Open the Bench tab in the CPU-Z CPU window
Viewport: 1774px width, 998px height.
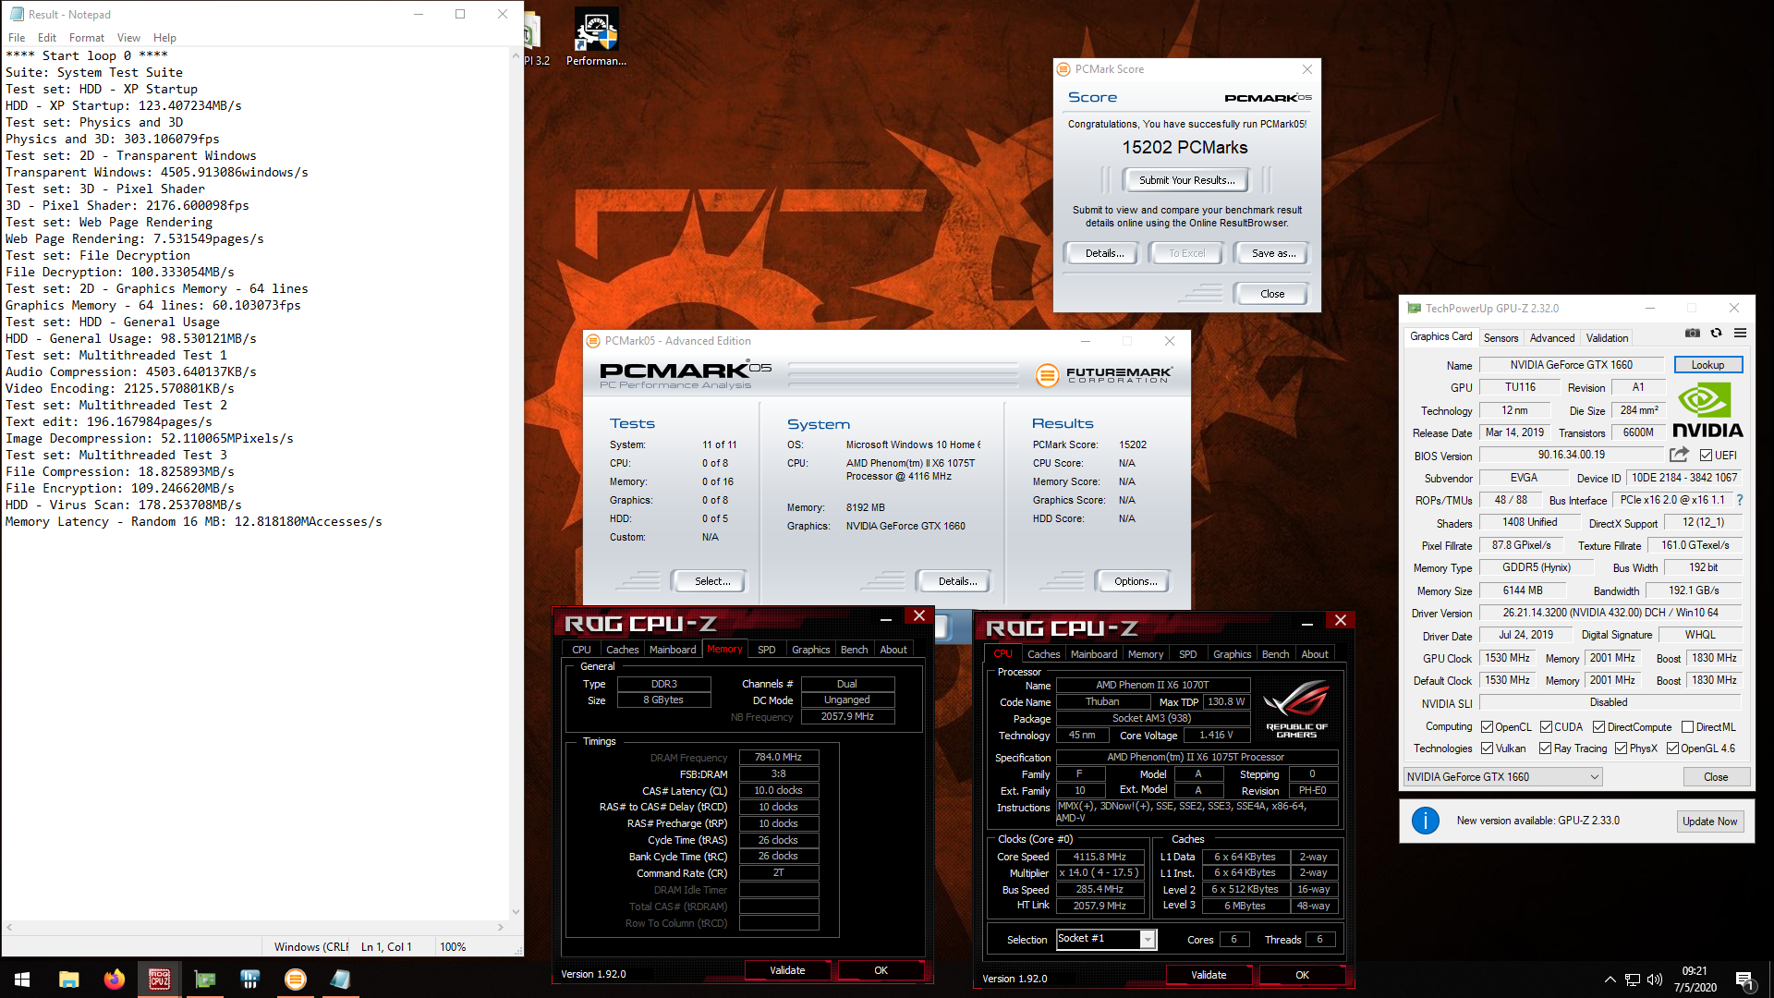[x=1275, y=654]
